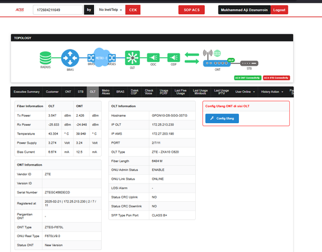The image size is (322, 252).
Task: Click ONT Rx Power value -24.948
Action: tap(81, 124)
